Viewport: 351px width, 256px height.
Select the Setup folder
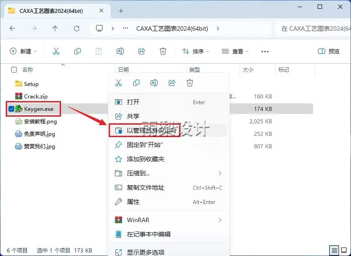31,84
